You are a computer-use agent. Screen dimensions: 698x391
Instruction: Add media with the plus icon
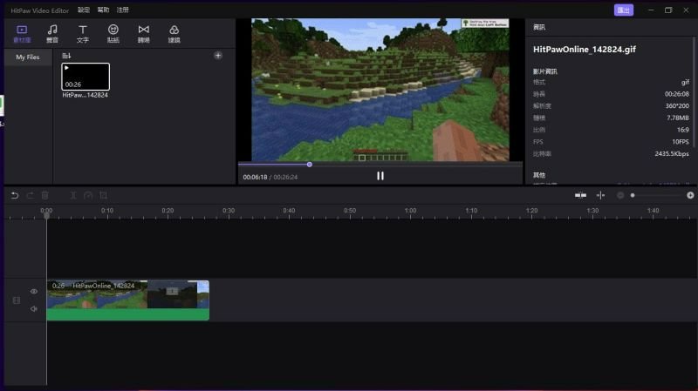click(x=217, y=56)
